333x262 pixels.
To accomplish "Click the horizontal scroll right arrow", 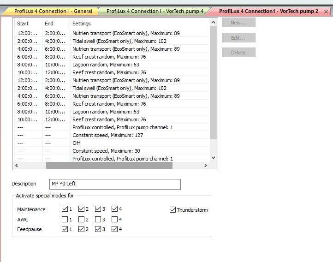I will coord(205,165).
